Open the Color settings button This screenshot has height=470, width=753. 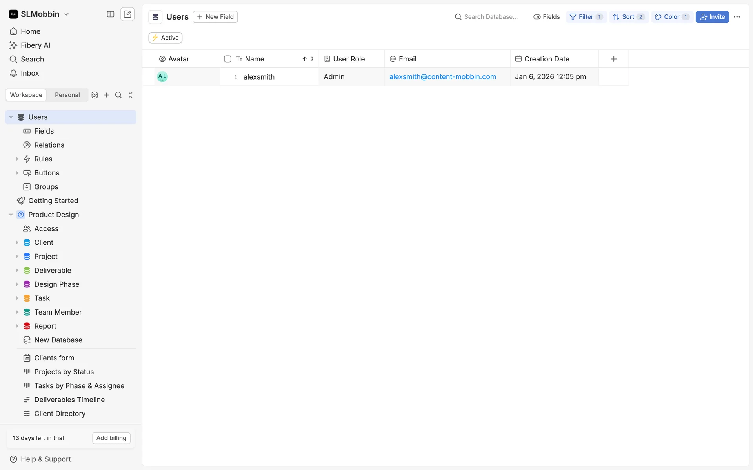click(x=672, y=17)
